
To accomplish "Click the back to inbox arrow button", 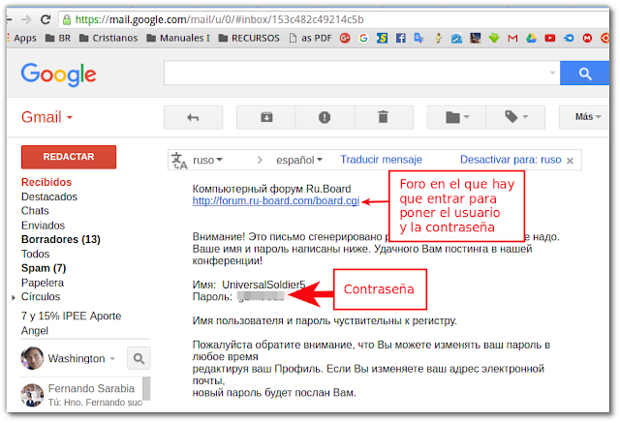I will point(194,117).
